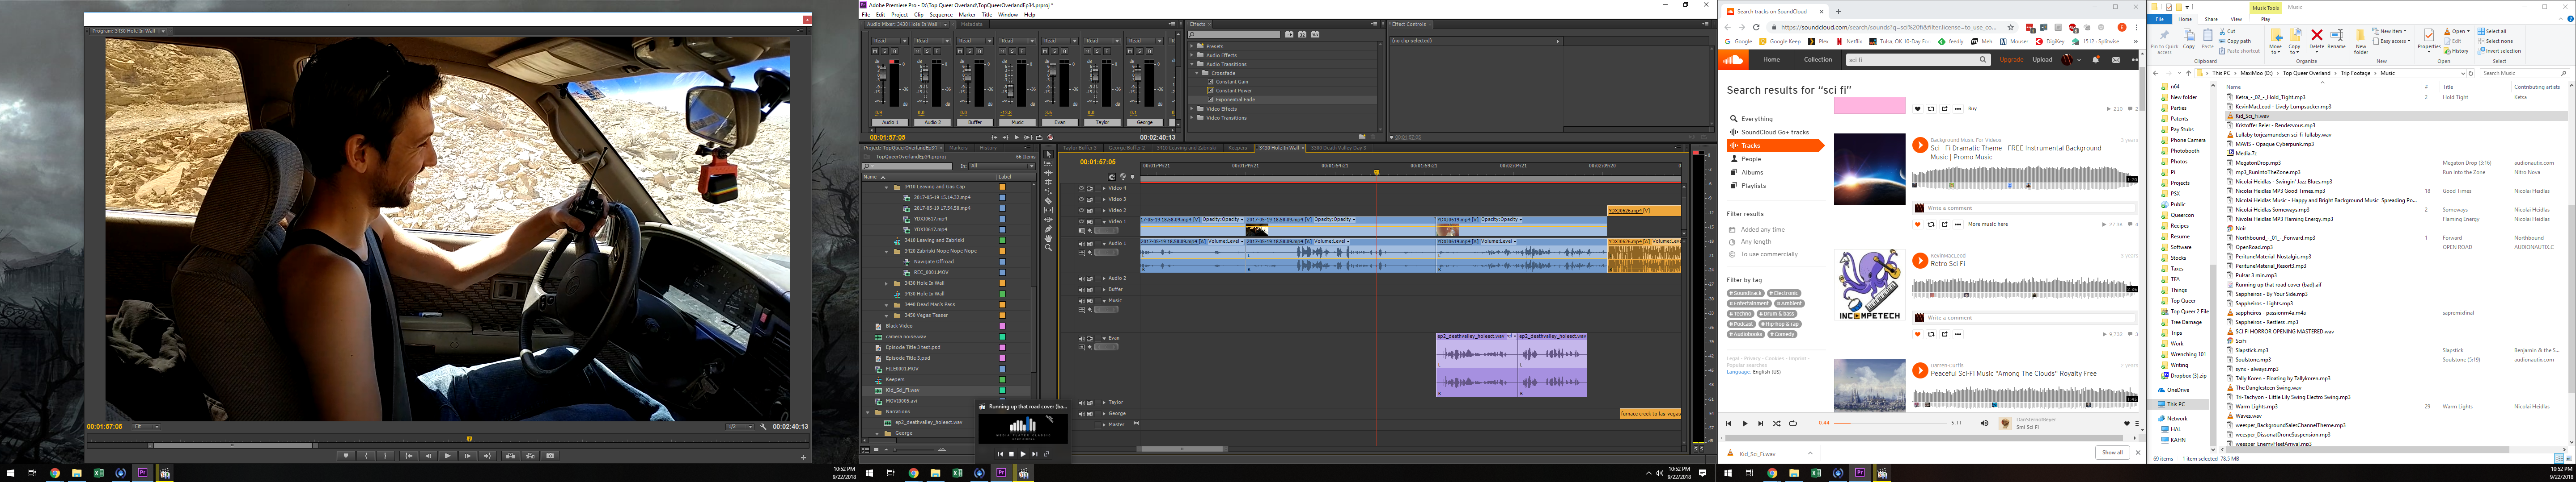The image size is (2576, 482).
Task: Go up one folder level in Explorer
Action: pos(2189,74)
